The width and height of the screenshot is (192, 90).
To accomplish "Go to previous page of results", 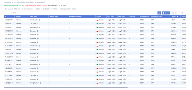I will [x=7, y=13].
